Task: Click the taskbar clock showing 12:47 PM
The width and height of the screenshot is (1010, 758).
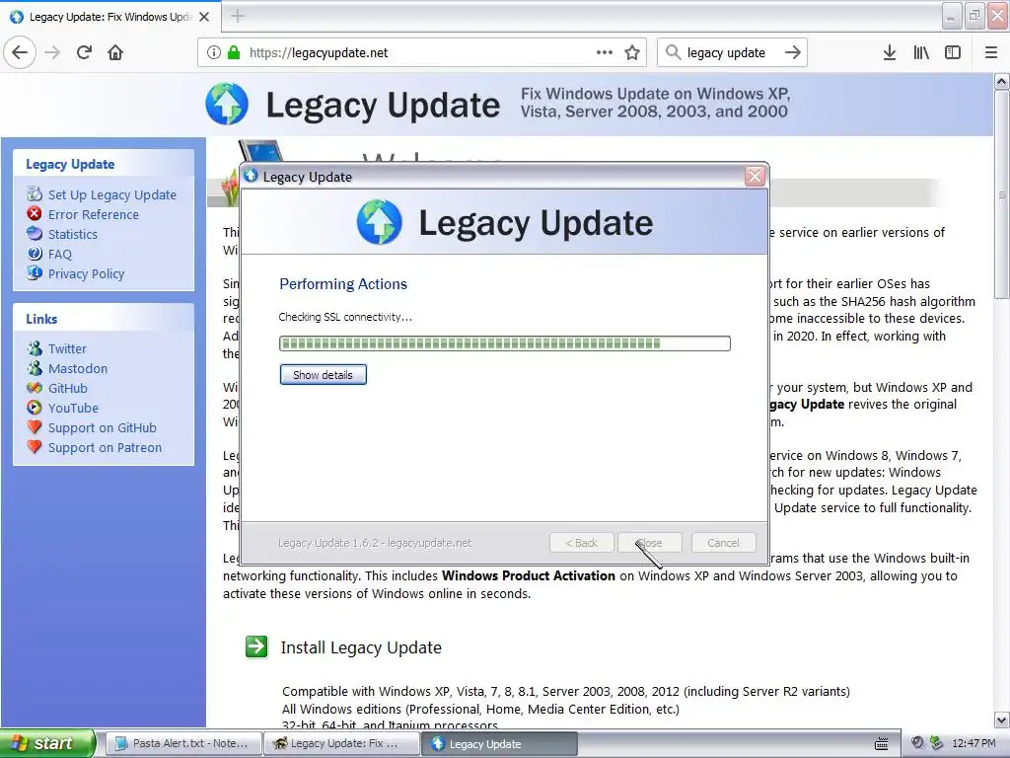Action: (974, 743)
